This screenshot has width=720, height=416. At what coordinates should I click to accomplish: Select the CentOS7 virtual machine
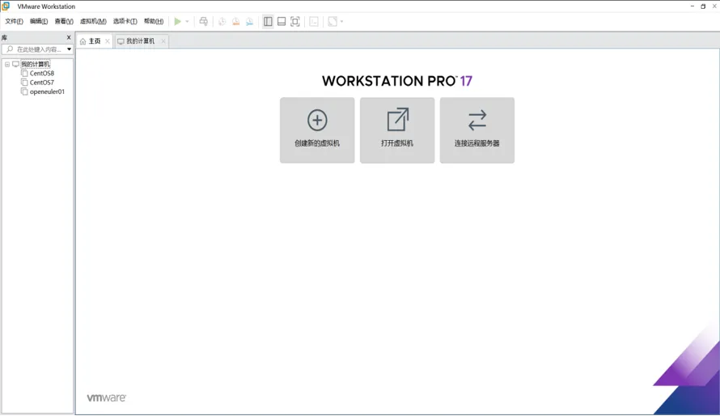point(42,83)
